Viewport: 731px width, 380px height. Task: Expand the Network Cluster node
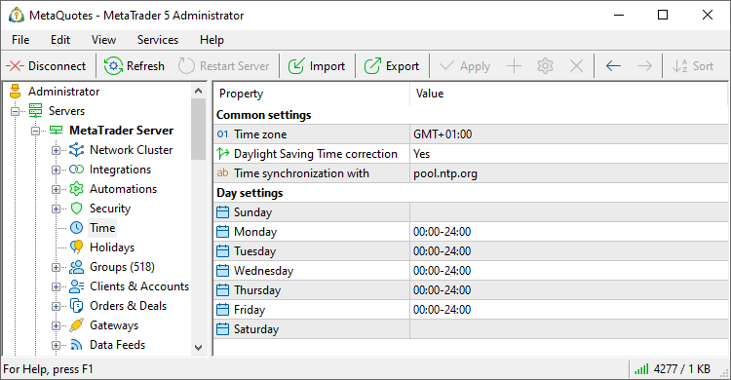pyautogui.click(x=56, y=150)
